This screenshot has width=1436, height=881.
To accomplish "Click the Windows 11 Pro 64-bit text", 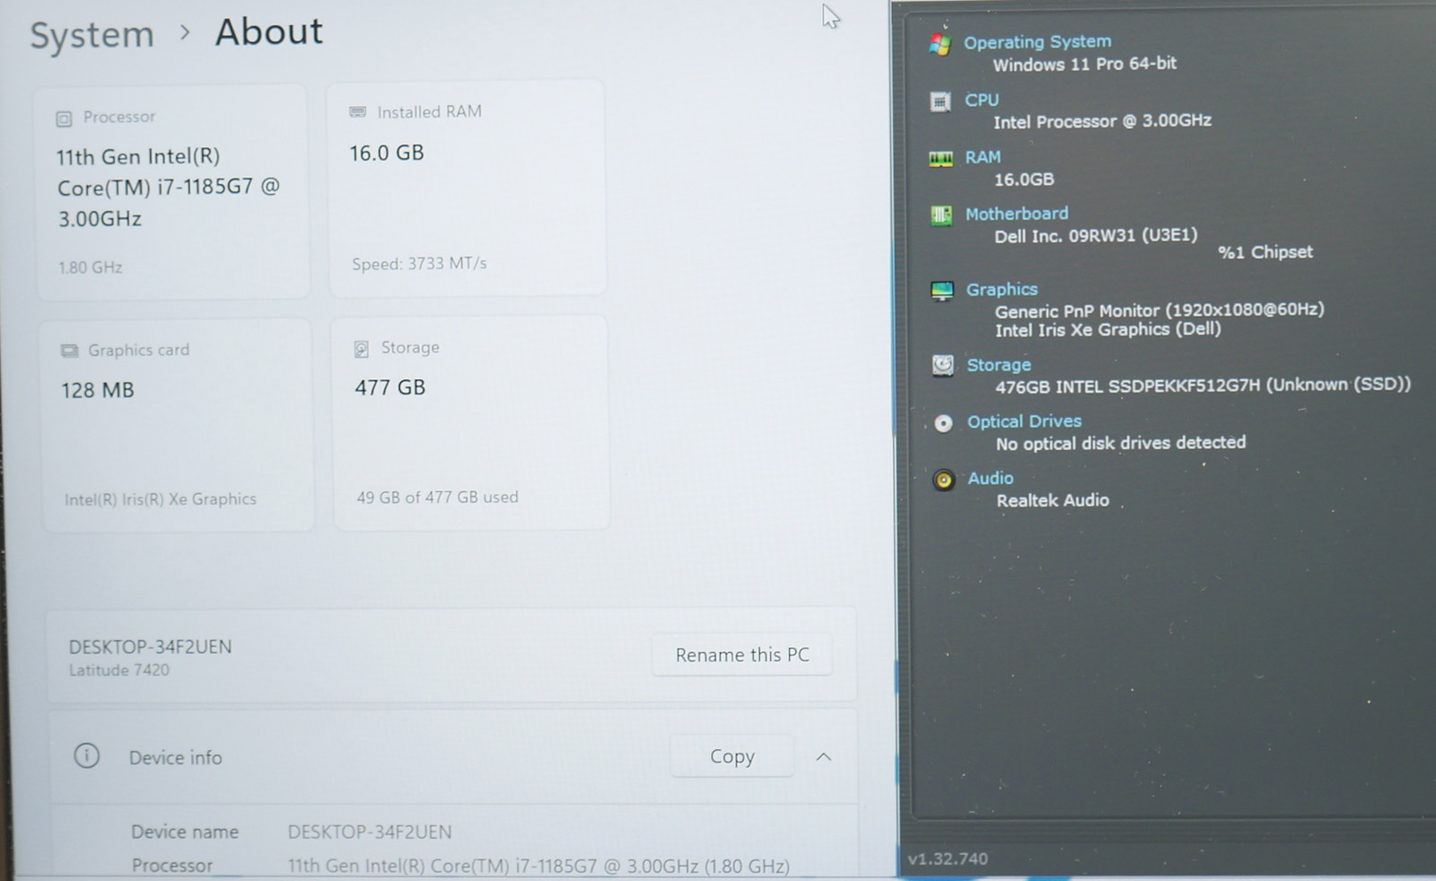I will pos(1084,64).
